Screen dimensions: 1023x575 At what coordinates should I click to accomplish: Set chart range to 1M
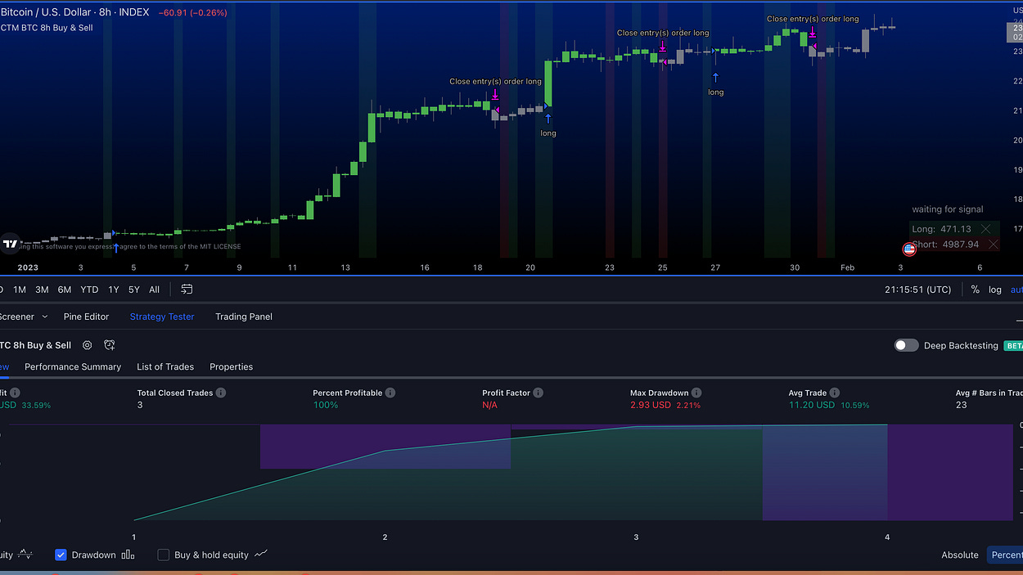tap(20, 290)
